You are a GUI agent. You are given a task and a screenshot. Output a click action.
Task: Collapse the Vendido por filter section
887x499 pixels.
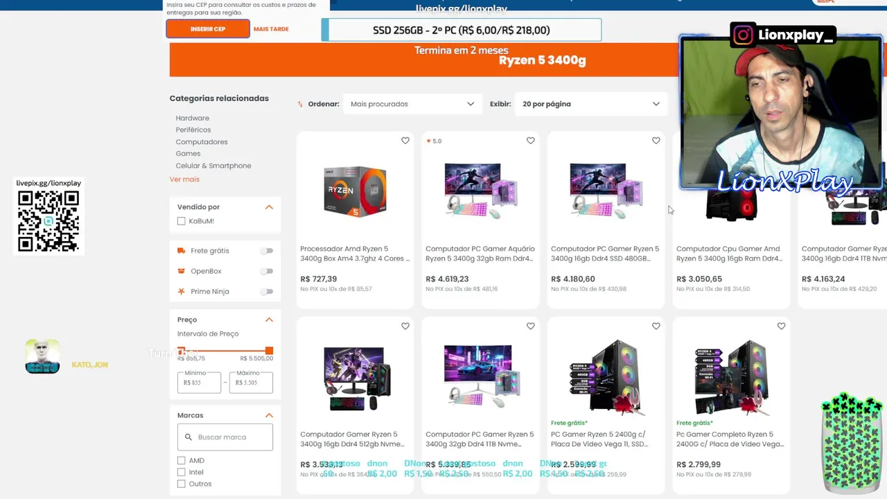[x=269, y=207]
